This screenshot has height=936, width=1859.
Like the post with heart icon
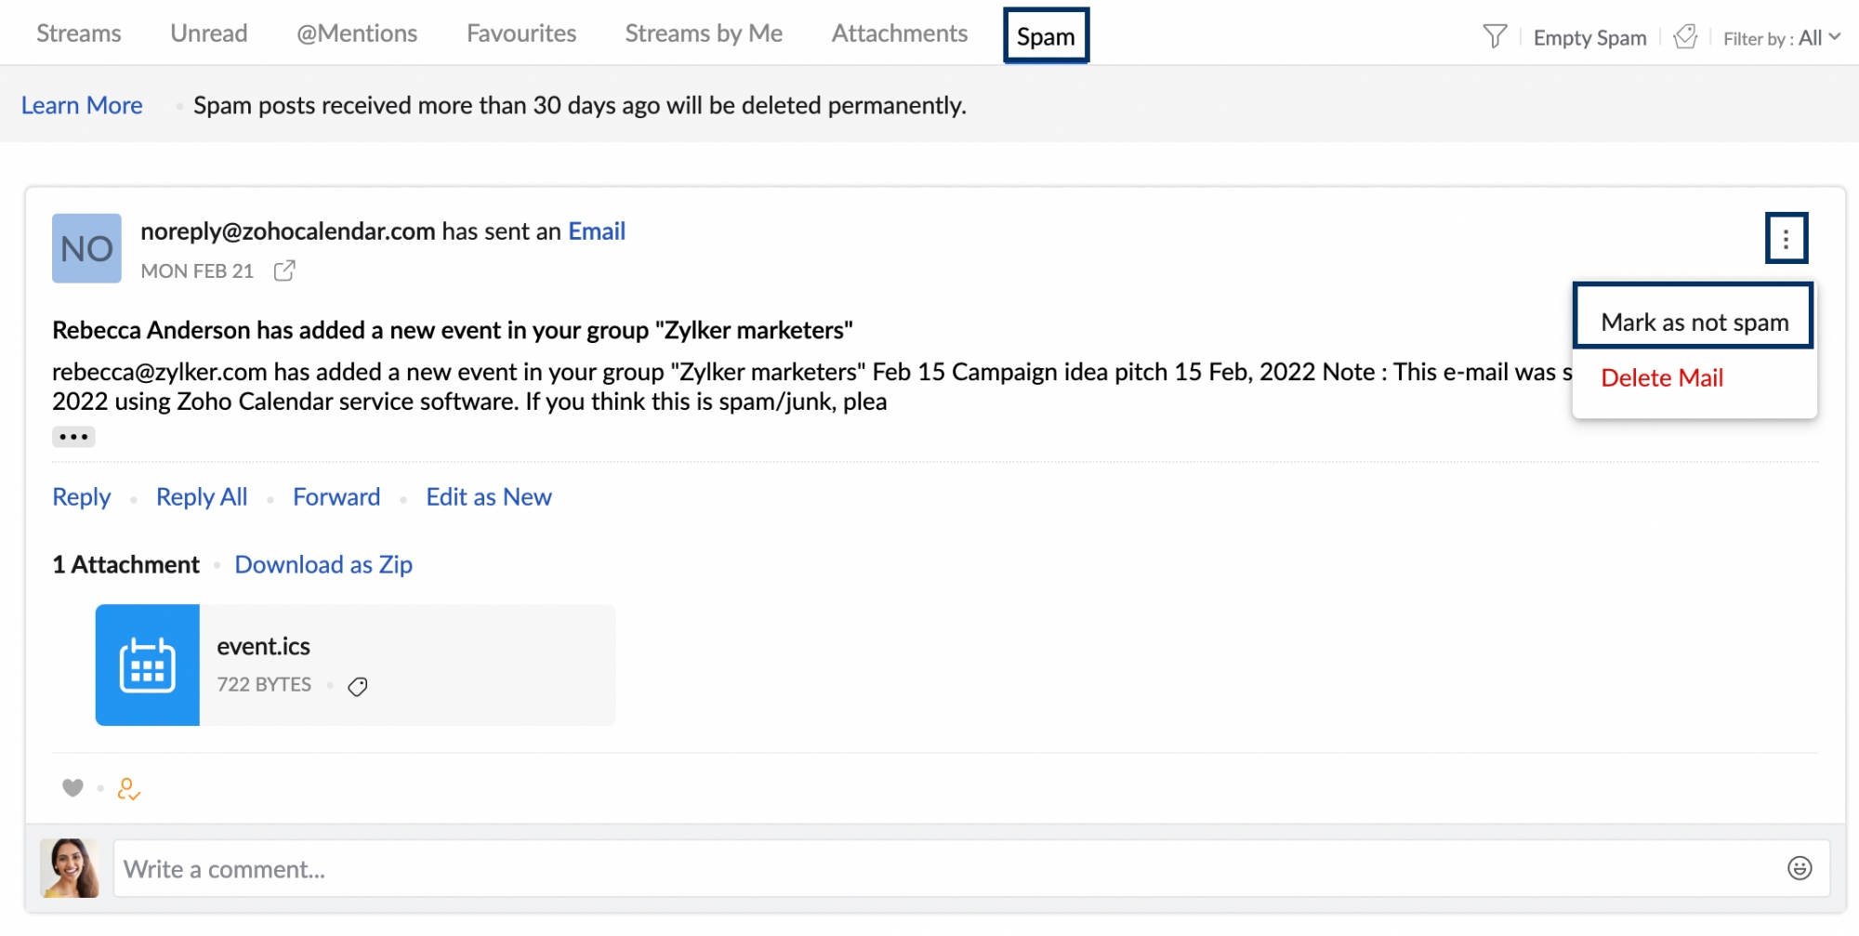pyautogui.click(x=73, y=788)
